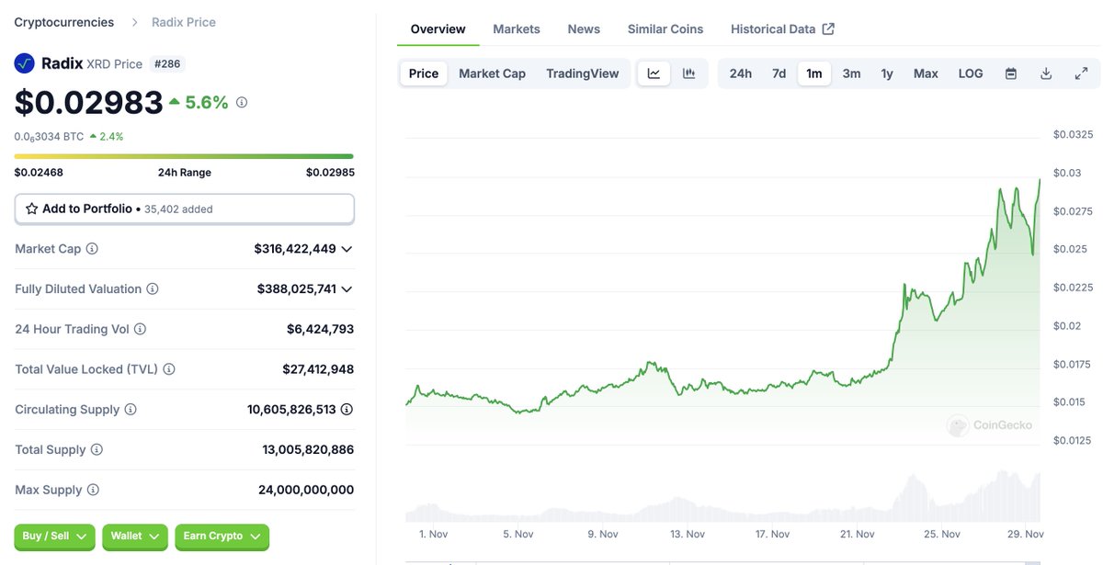Image resolution: width=1103 pixels, height=565 pixels.
Task: Click the Earn Crypto button
Action: pyautogui.click(x=222, y=537)
